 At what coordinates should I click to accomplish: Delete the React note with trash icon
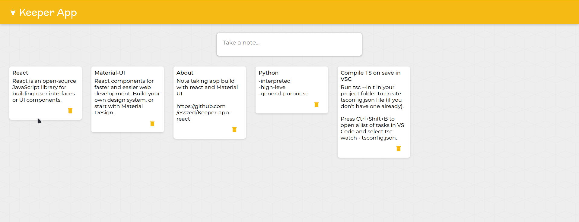pyautogui.click(x=70, y=111)
